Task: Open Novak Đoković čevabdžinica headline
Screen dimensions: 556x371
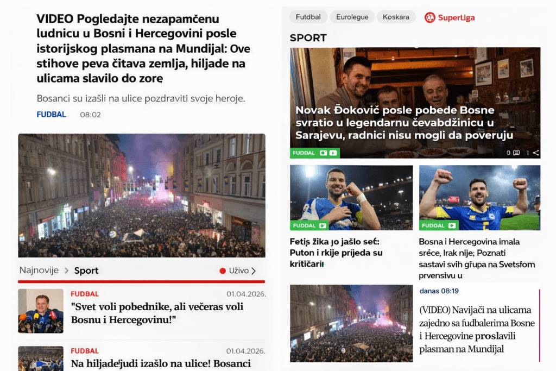Action: (404, 123)
